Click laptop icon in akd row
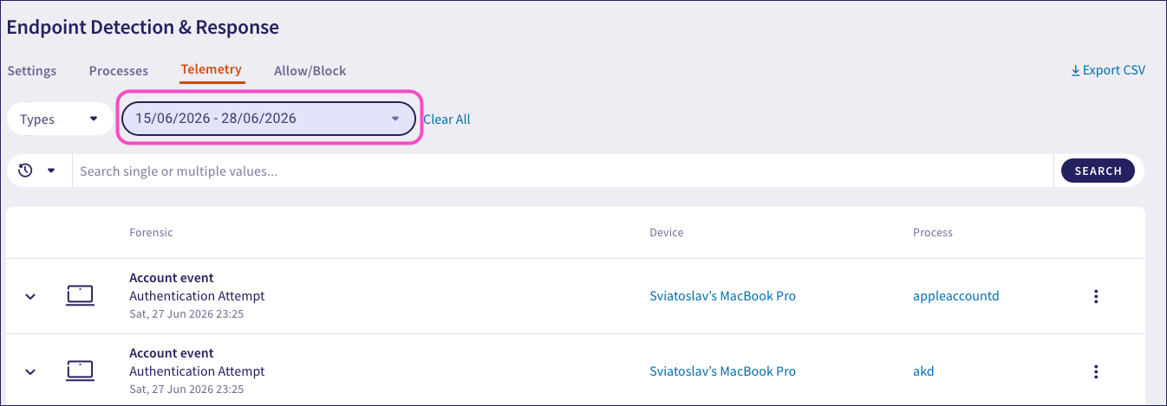The width and height of the screenshot is (1167, 406). point(80,371)
